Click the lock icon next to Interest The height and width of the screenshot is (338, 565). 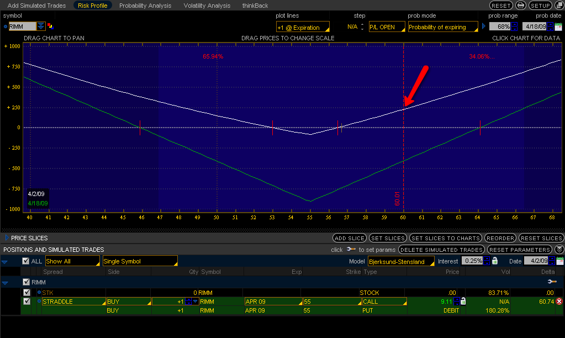coord(494,261)
